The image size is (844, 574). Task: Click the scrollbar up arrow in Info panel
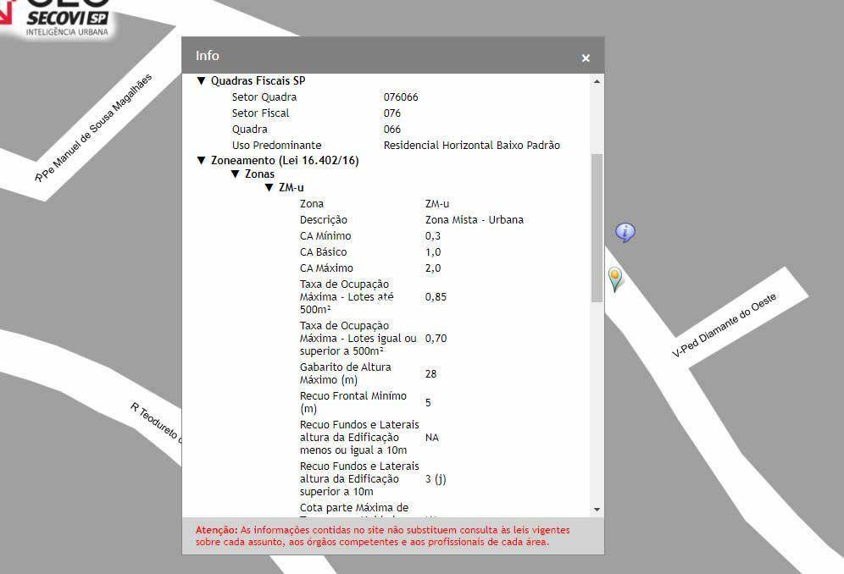coord(597,81)
